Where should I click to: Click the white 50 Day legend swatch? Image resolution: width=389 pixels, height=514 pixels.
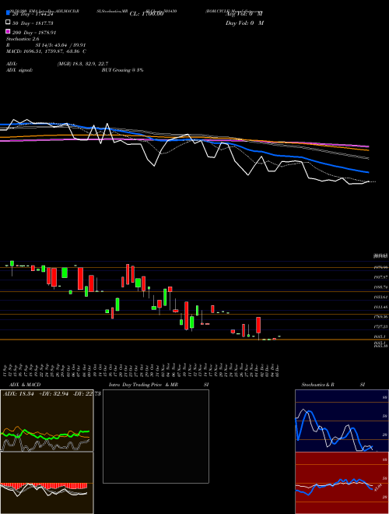click(x=9, y=23)
